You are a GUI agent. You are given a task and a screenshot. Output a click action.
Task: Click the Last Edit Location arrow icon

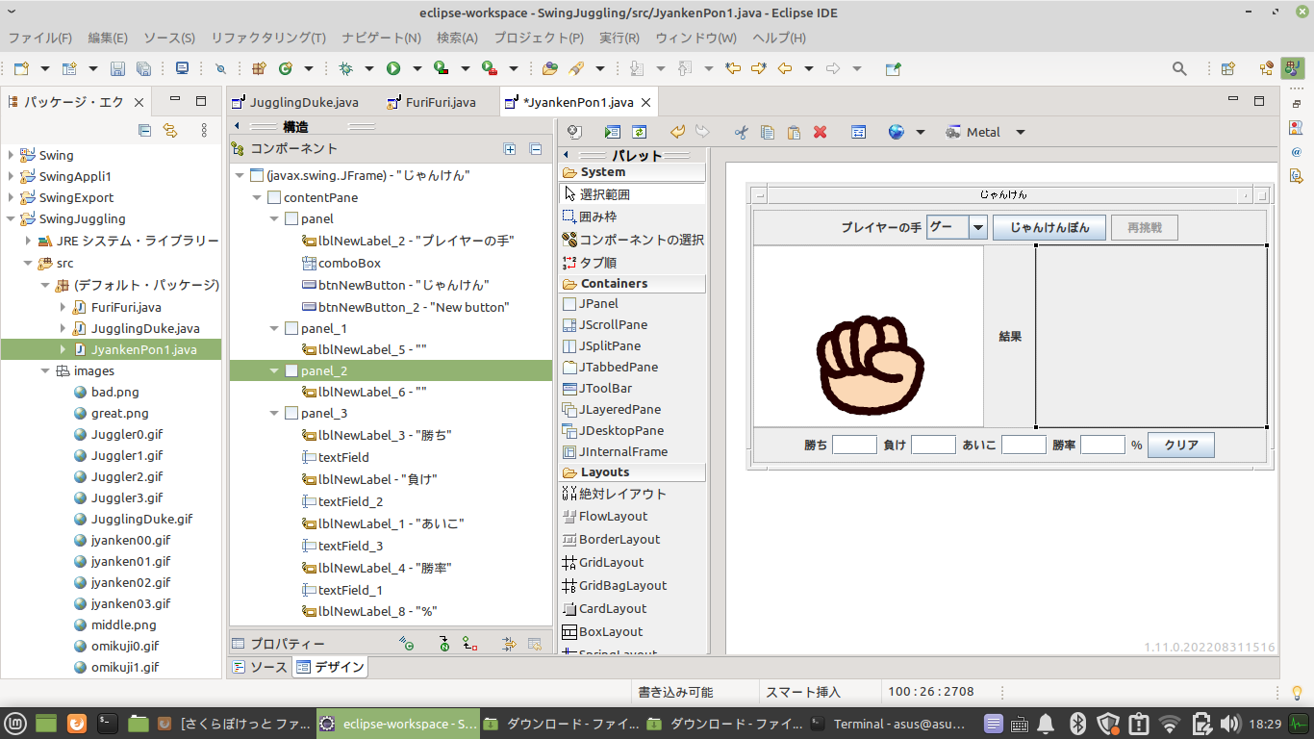[733, 68]
